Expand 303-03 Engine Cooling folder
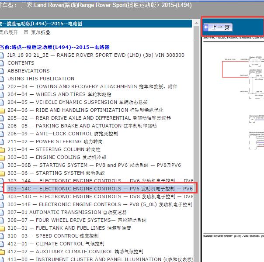The width and height of the screenshot is (264, 262). (56, 157)
